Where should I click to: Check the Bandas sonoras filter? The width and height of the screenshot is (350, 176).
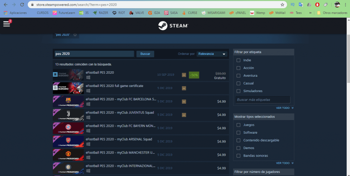(238, 156)
